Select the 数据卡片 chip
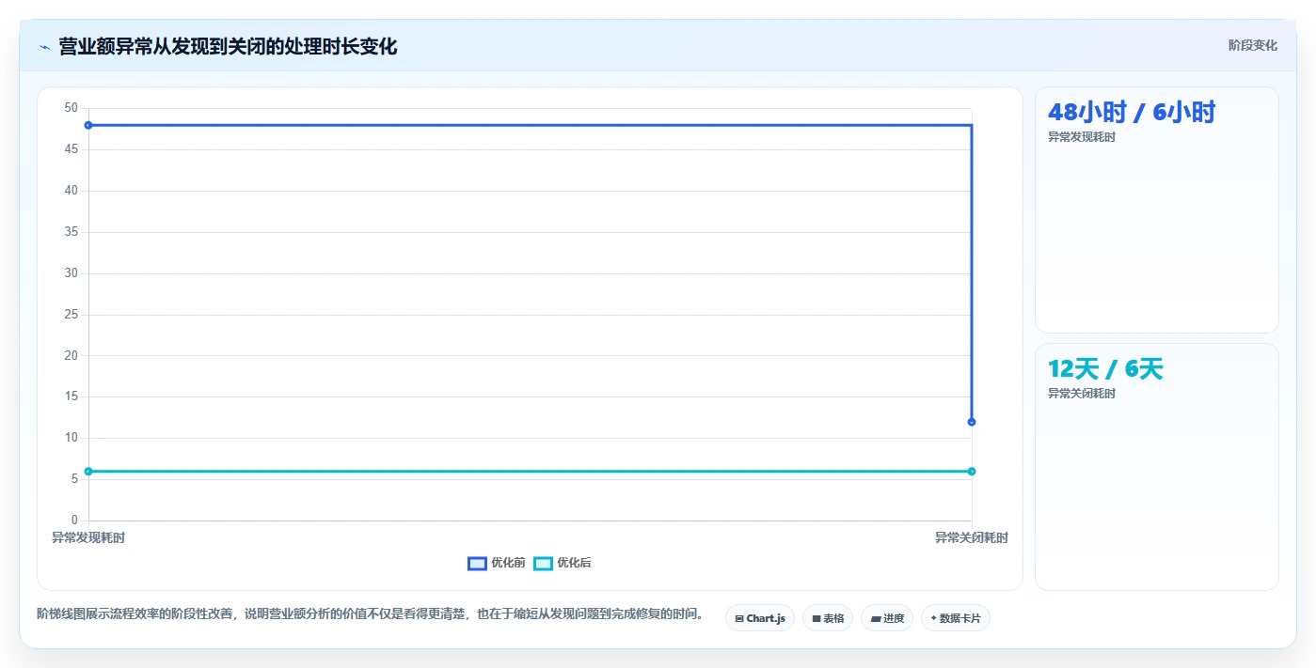 956,618
